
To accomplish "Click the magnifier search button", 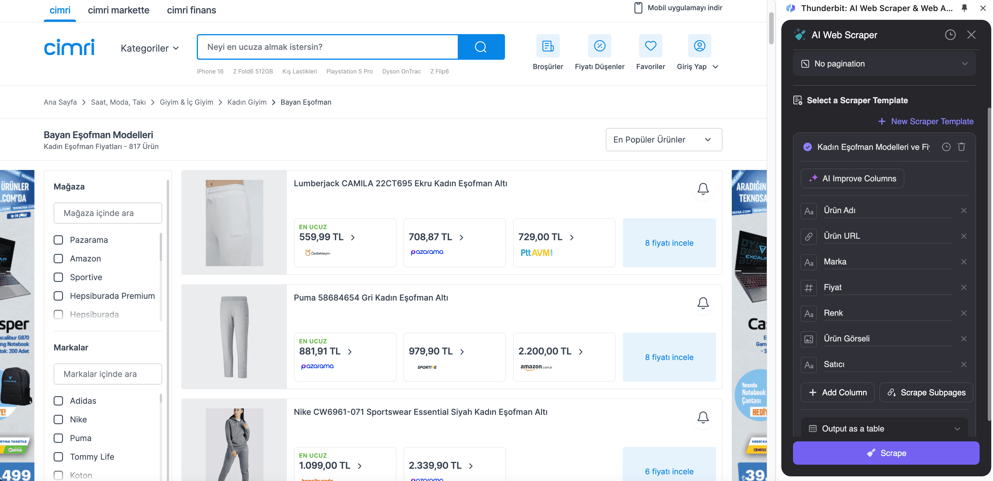I will 481,47.
